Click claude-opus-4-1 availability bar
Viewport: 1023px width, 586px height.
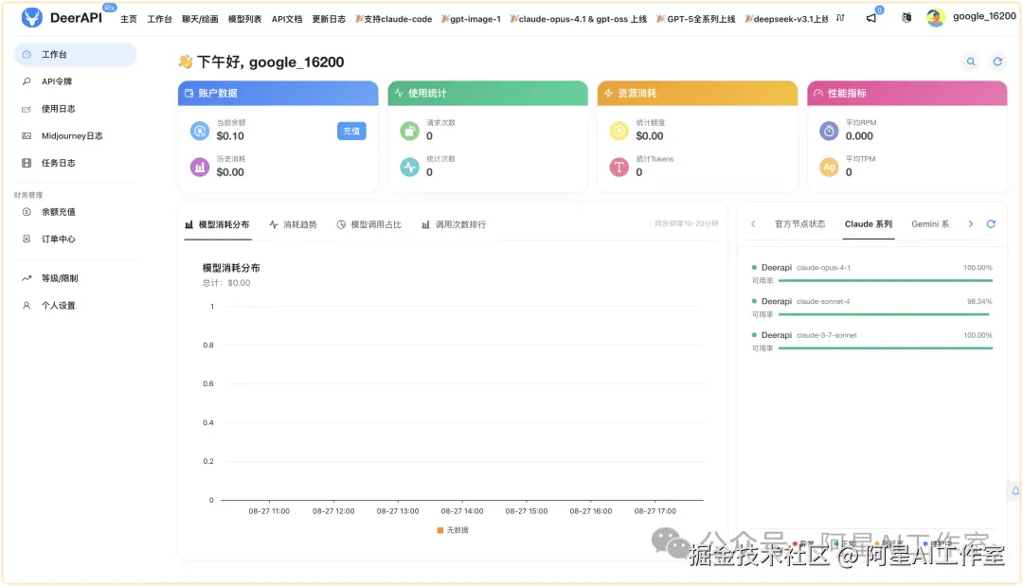coord(886,281)
